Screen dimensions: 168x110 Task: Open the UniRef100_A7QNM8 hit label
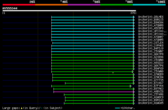coord(151,26)
